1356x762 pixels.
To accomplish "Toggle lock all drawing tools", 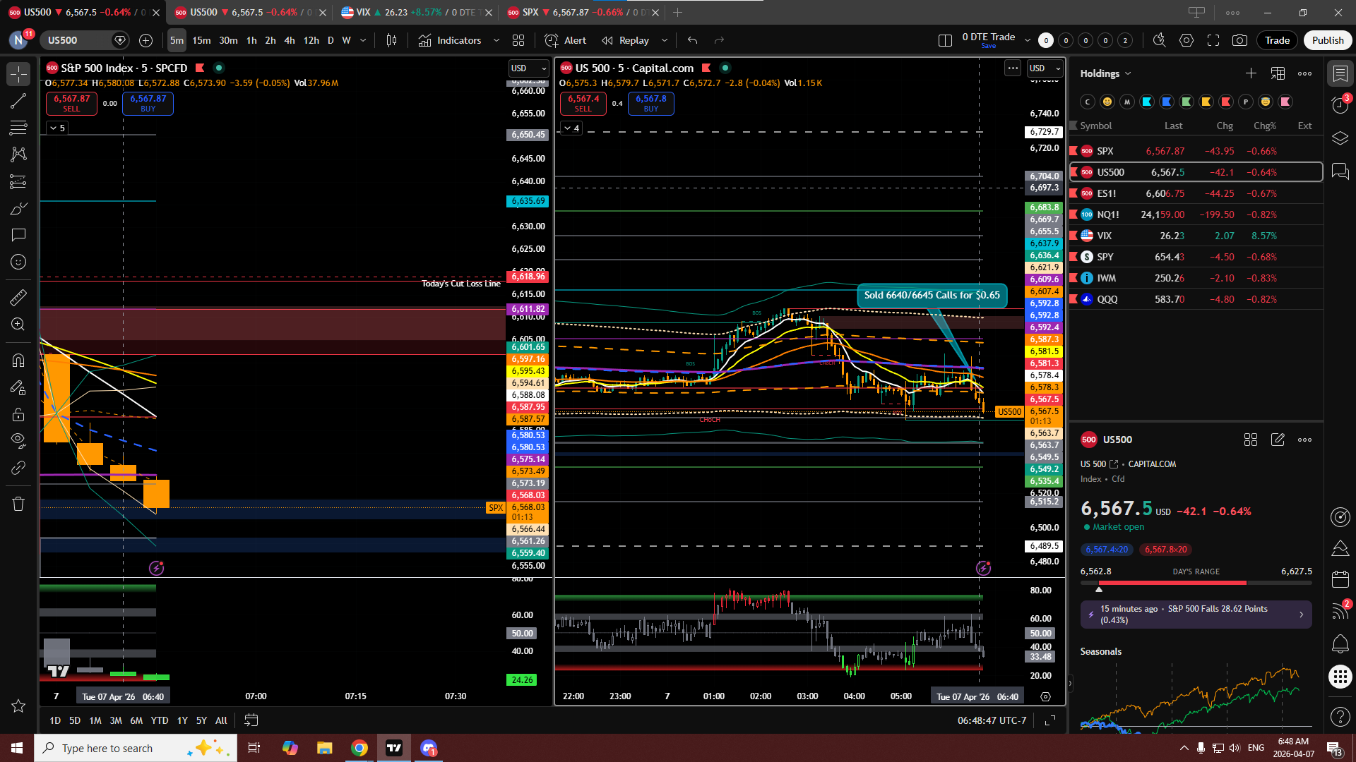I will pos(18,415).
